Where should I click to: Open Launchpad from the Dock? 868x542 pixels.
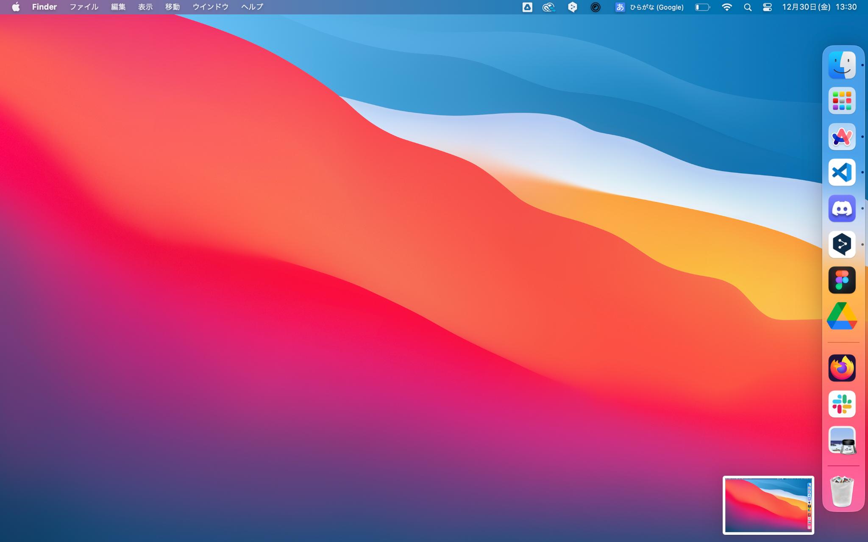pyautogui.click(x=842, y=101)
